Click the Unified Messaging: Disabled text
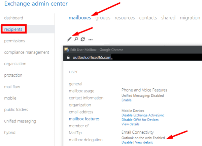 pos(143,96)
